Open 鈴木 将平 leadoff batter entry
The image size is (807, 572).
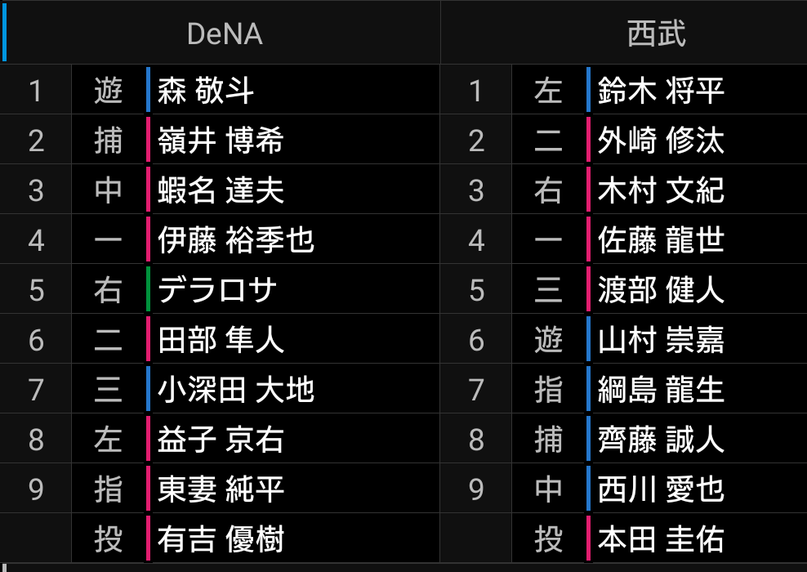[661, 90]
